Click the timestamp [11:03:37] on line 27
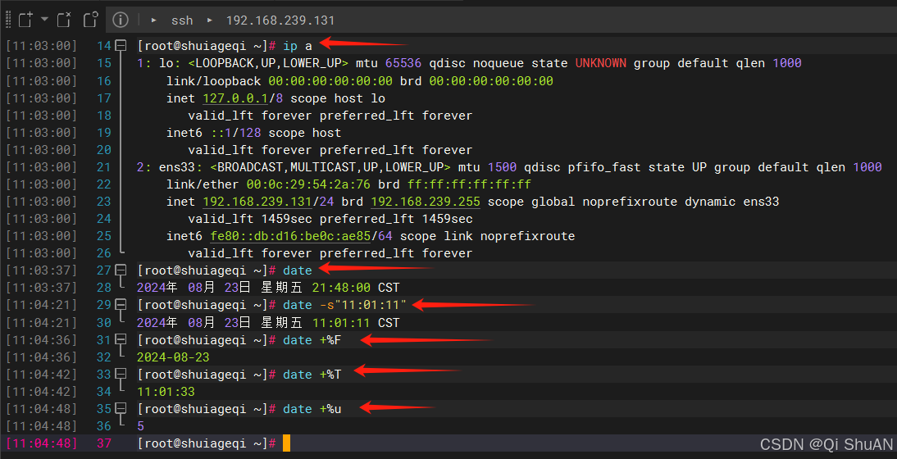Image resolution: width=897 pixels, height=459 pixels. point(41,270)
